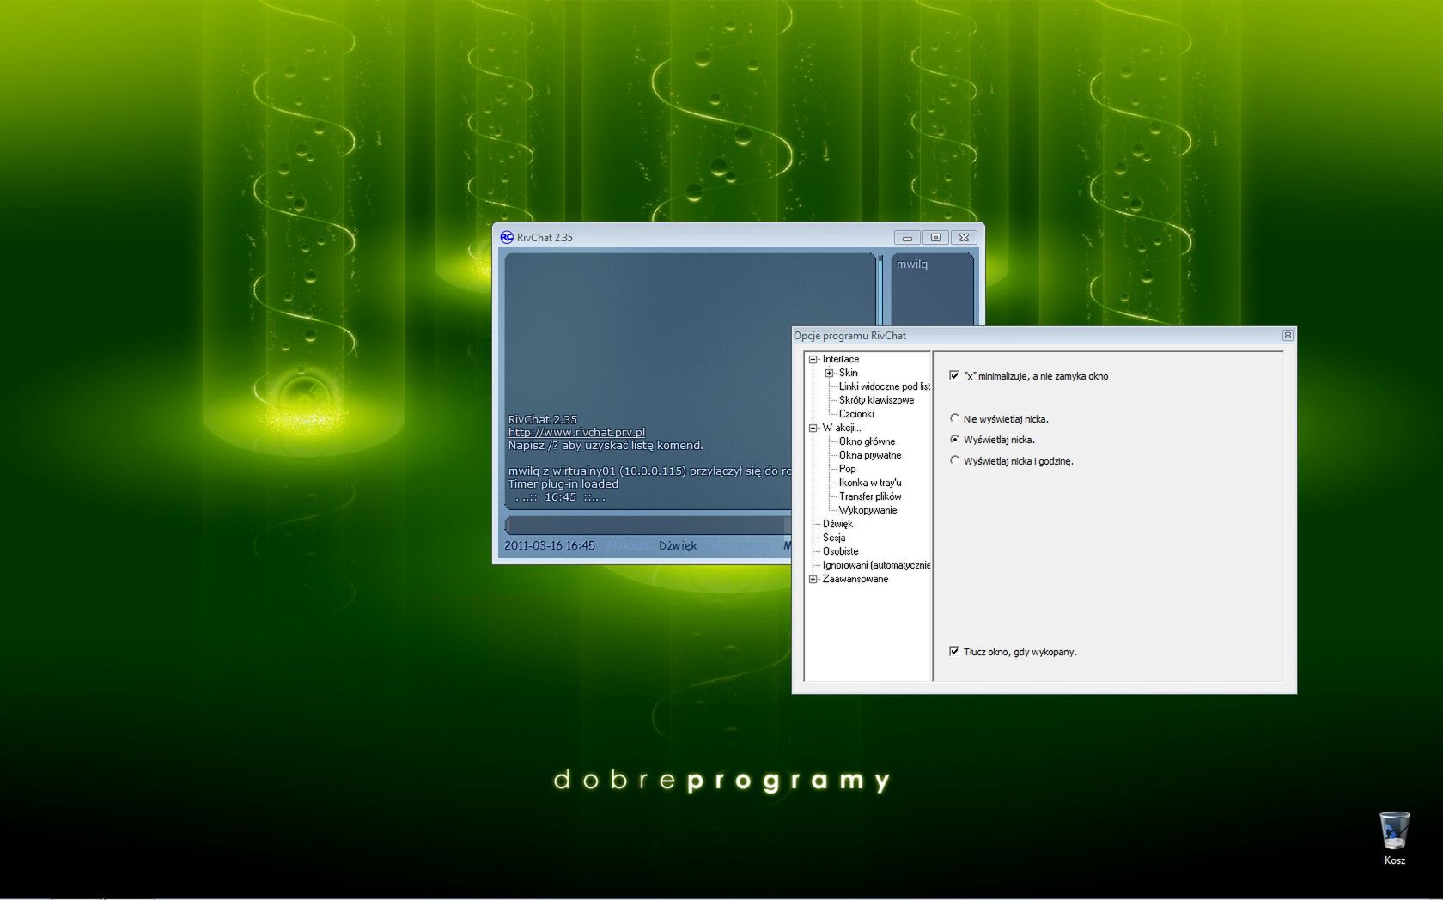
Task: Select Pop in the options tree
Action: [x=848, y=469]
